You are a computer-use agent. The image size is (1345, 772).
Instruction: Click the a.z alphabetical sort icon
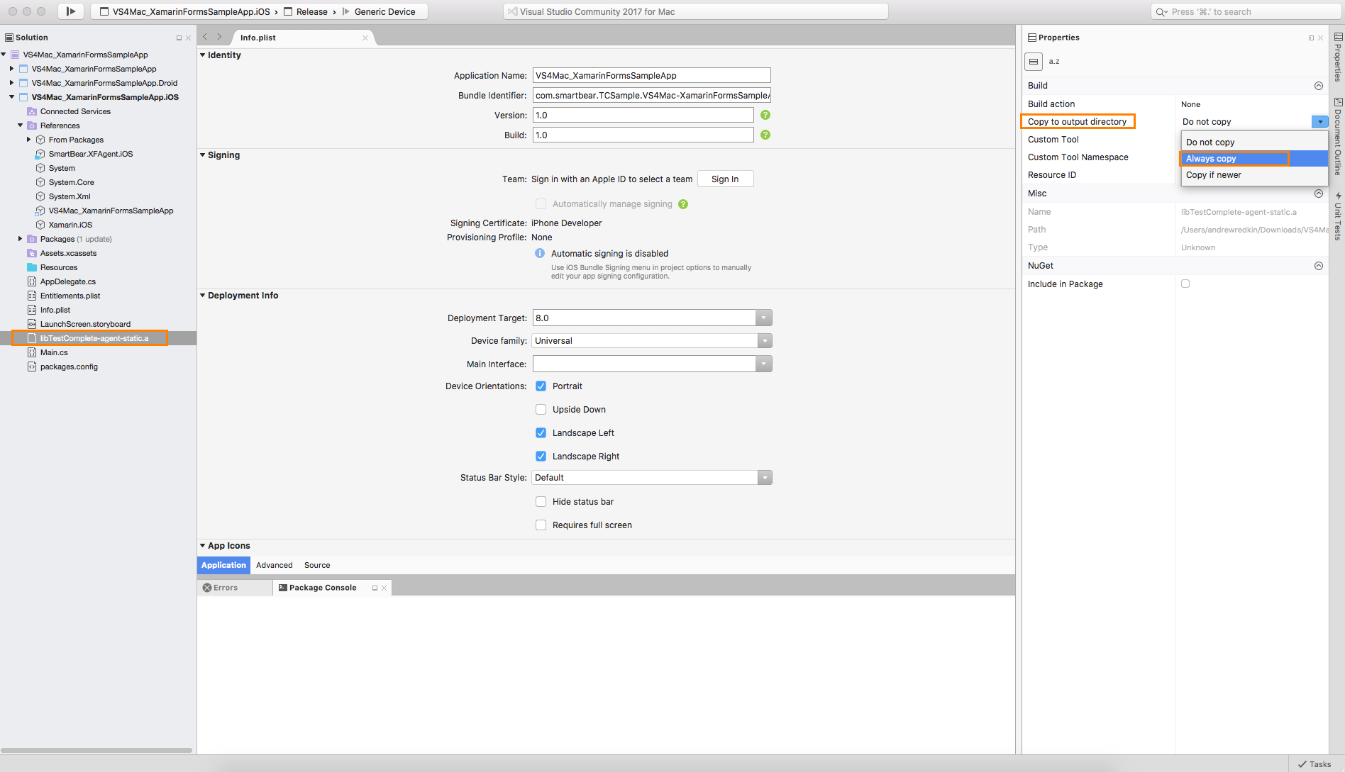point(1053,61)
